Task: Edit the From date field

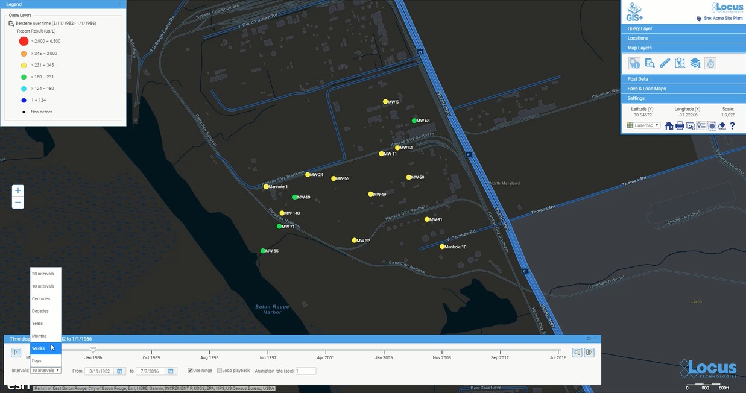Action: (x=100, y=371)
